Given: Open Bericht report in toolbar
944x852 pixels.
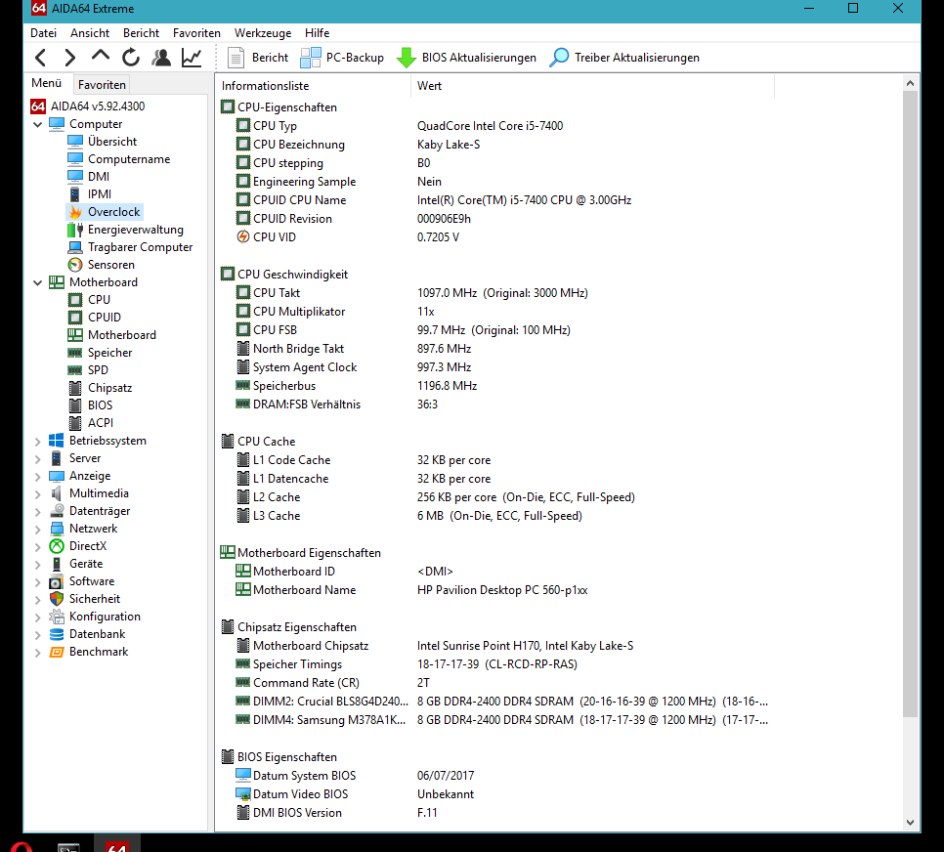Looking at the screenshot, I should (x=258, y=58).
